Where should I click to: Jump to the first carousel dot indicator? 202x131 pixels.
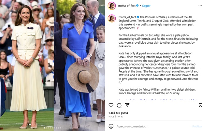click(44, 128)
